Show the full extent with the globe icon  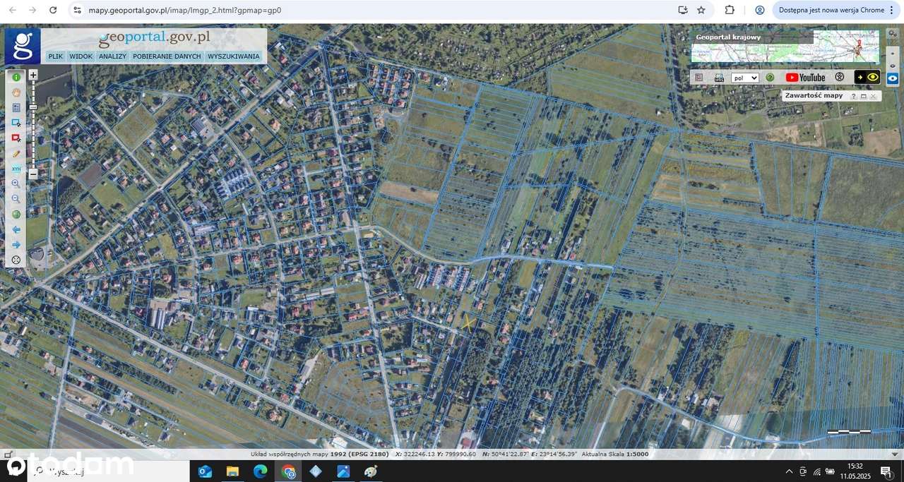16,214
